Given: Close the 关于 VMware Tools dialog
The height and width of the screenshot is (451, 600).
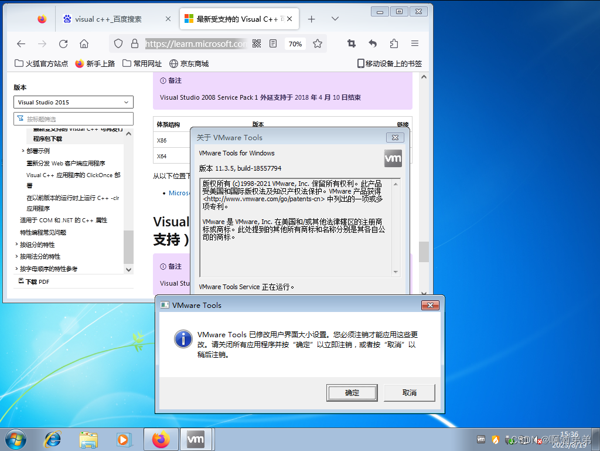Looking at the screenshot, I should click(x=396, y=137).
